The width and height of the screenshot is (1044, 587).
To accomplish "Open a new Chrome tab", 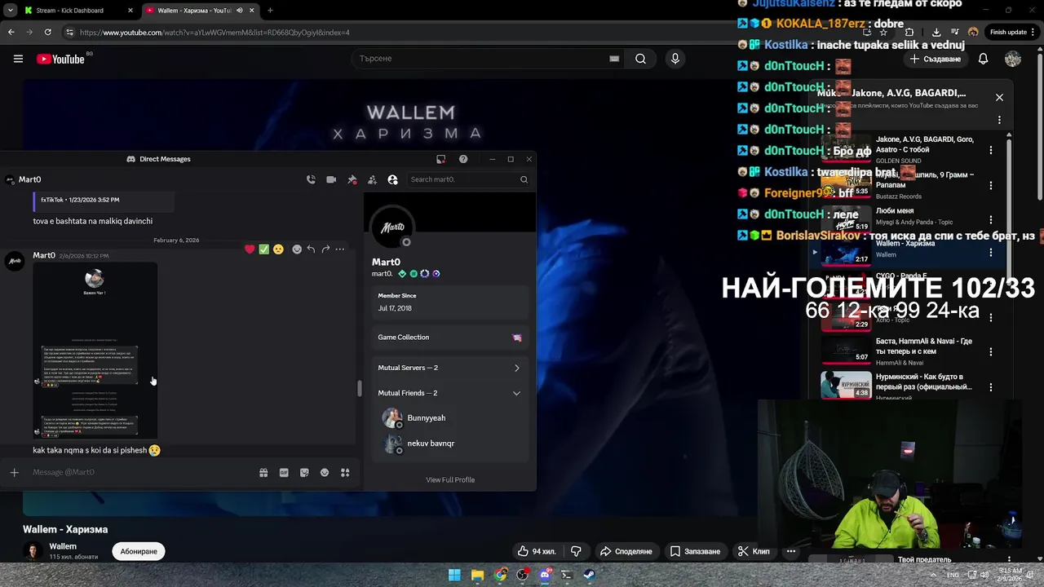I will [270, 11].
